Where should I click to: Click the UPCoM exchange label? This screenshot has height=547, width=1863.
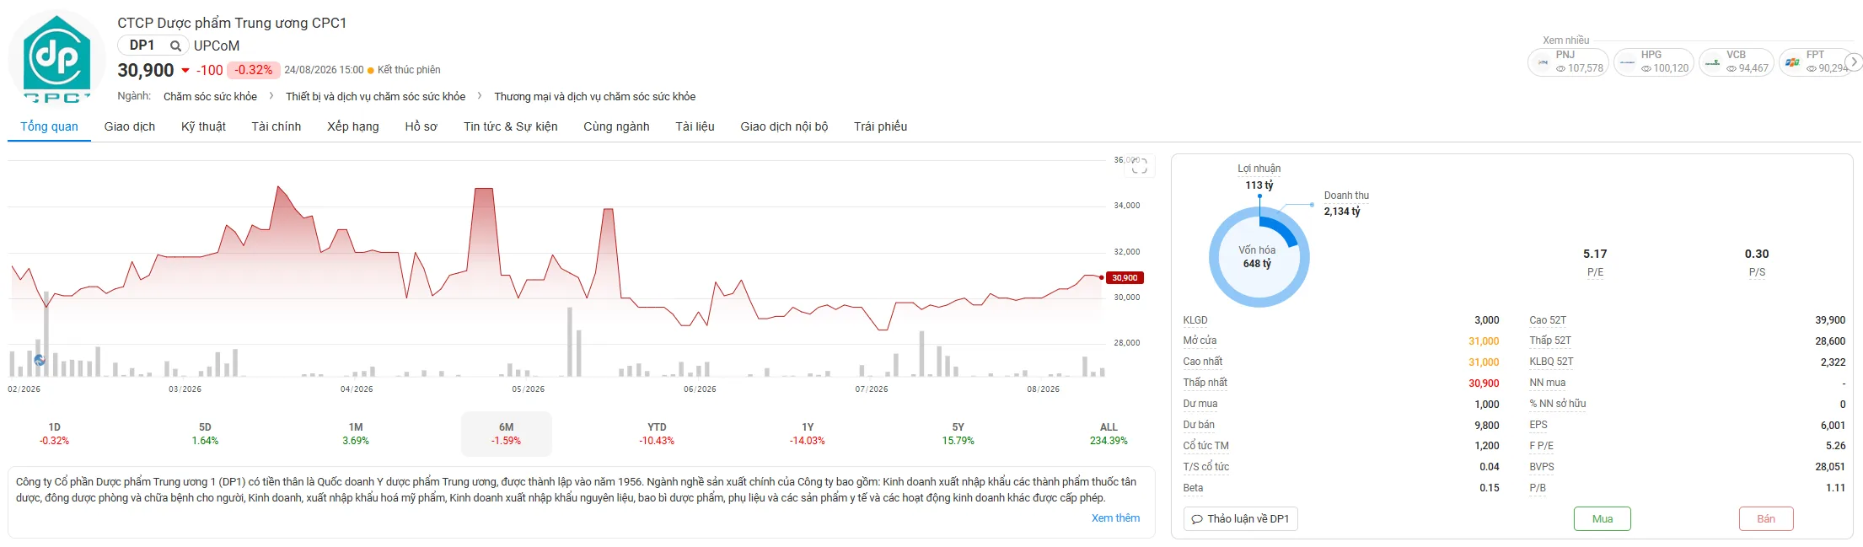coord(217,46)
